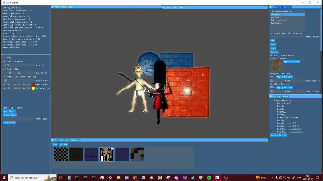The height and width of the screenshot is (181, 323).
Task: Click the red Main Selection color swatch
Action: pyautogui.click(x=33, y=84)
